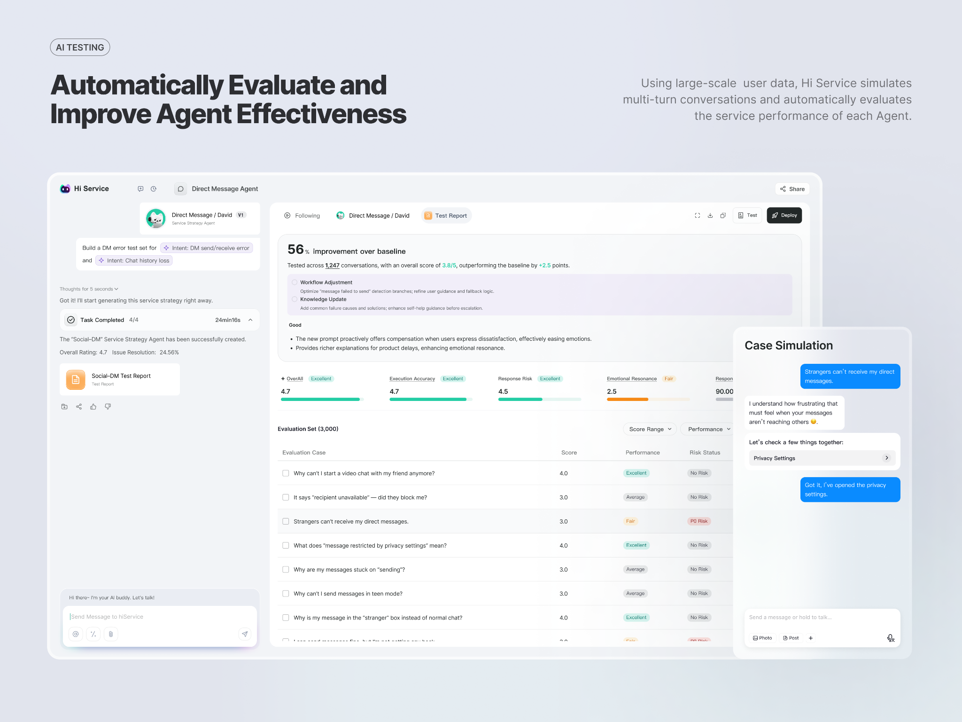Click the copy icon in the report toolbar
Image resolution: width=962 pixels, height=722 pixels.
pyautogui.click(x=723, y=215)
